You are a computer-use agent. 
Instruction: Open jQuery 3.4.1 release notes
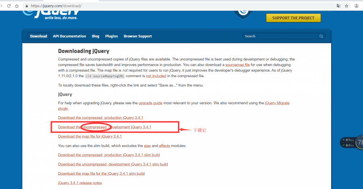pos(80,183)
